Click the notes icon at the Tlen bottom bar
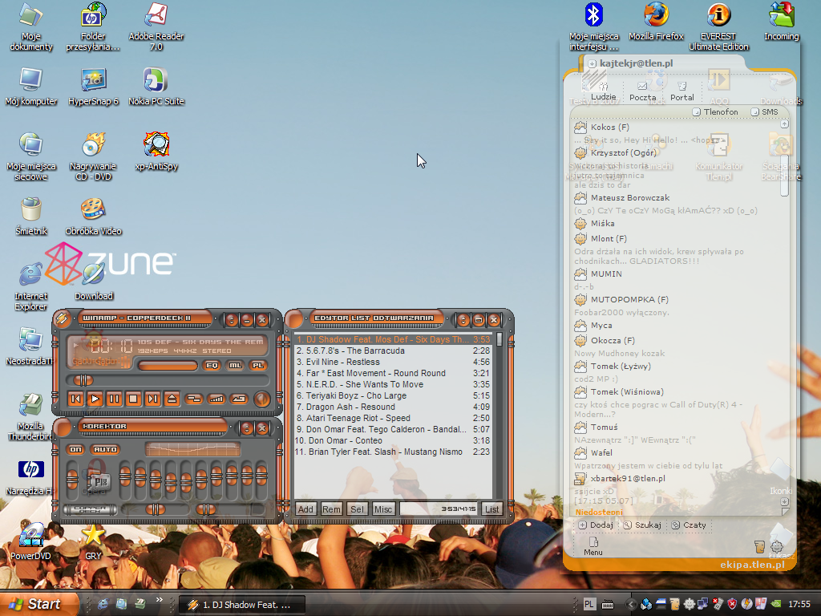This screenshot has height=616, width=821. (x=759, y=547)
